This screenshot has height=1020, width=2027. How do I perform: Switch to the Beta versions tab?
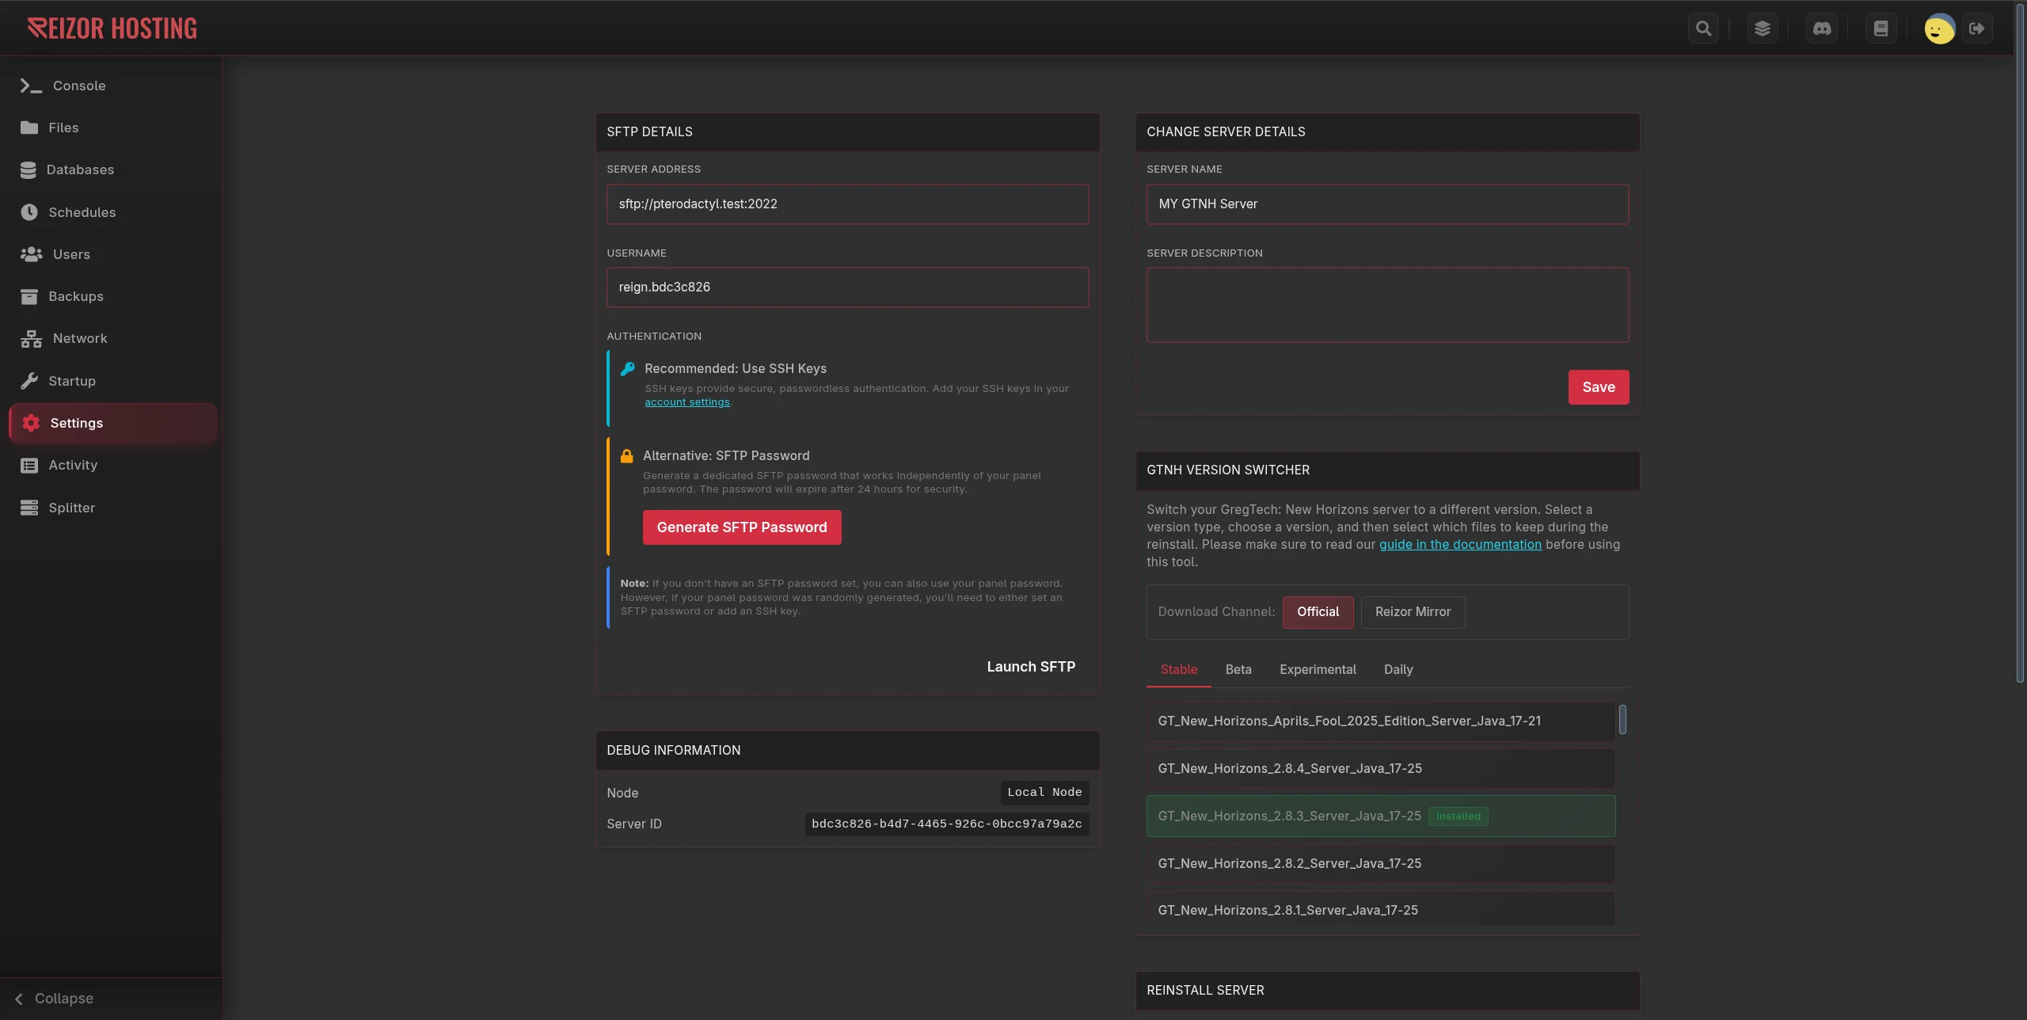point(1238,670)
